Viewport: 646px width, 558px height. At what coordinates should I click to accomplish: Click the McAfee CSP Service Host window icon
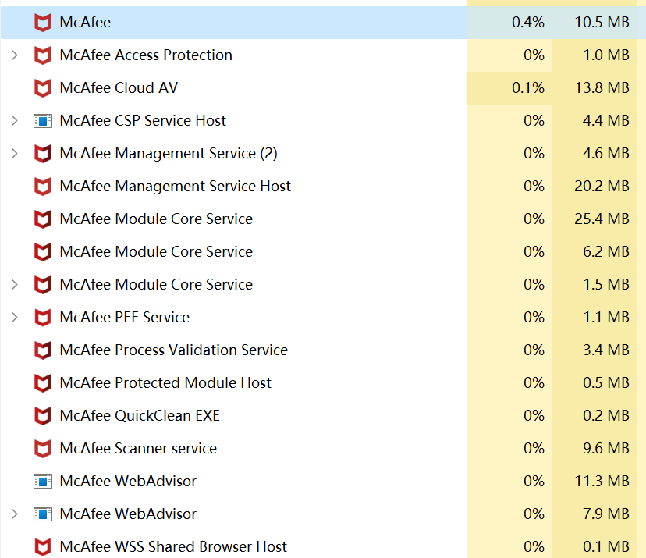coord(43,121)
